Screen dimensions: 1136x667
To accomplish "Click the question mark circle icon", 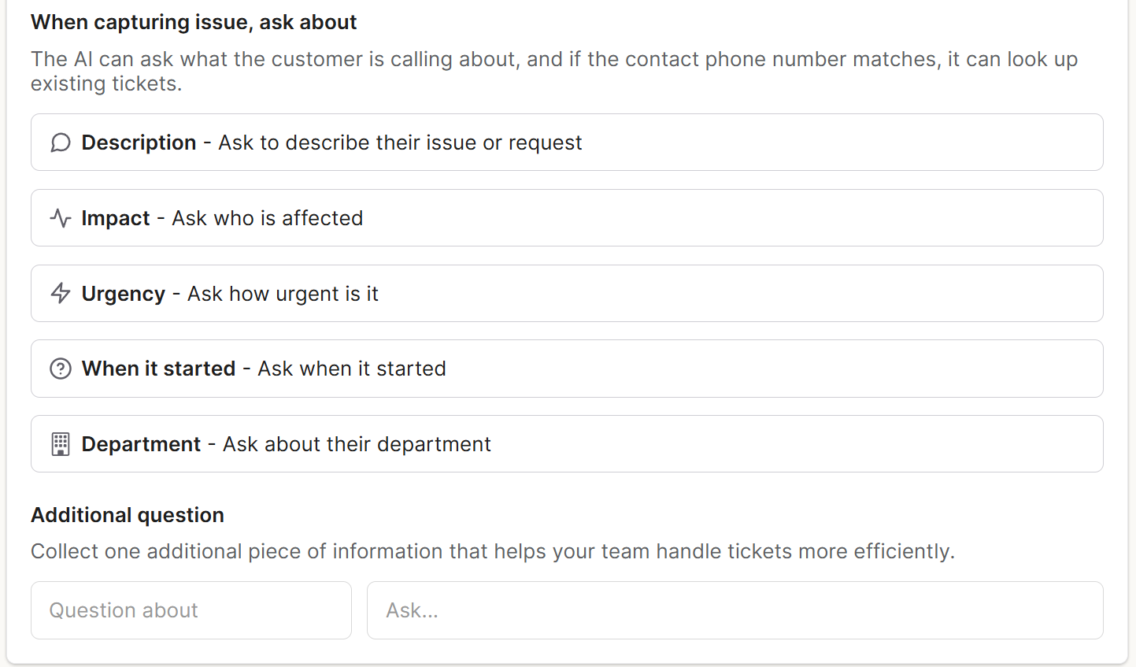I will click(x=61, y=369).
